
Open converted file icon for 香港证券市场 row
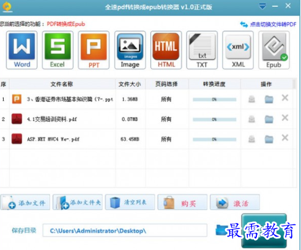pos(251,99)
